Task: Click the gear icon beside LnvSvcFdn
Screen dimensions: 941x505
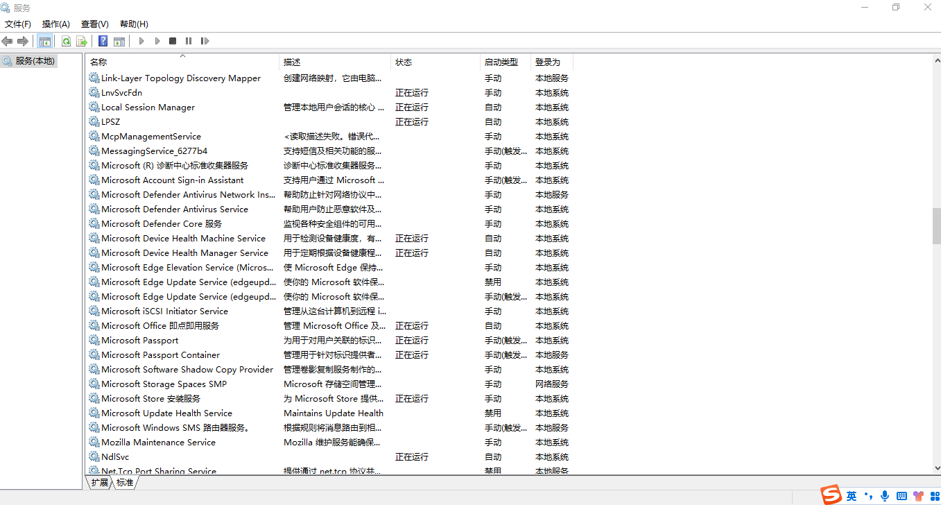Action: pyautogui.click(x=94, y=92)
